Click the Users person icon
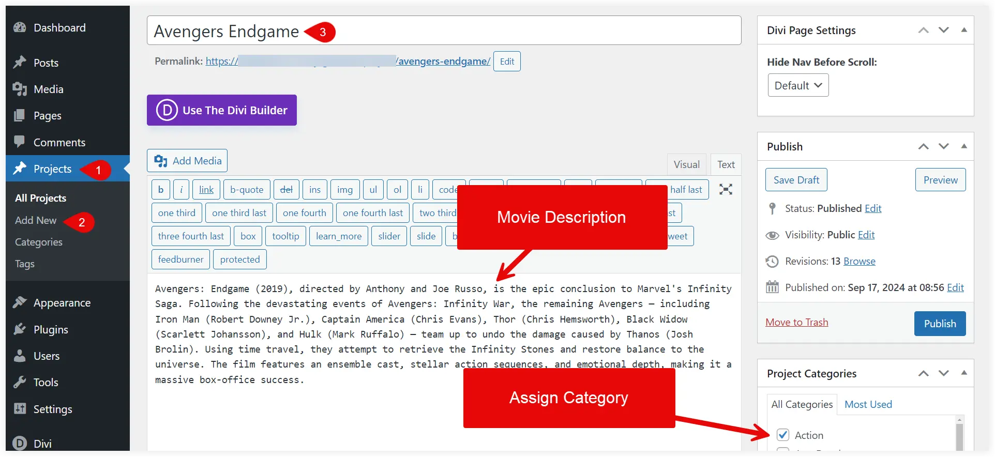This screenshot has width=995, height=457. pos(20,356)
